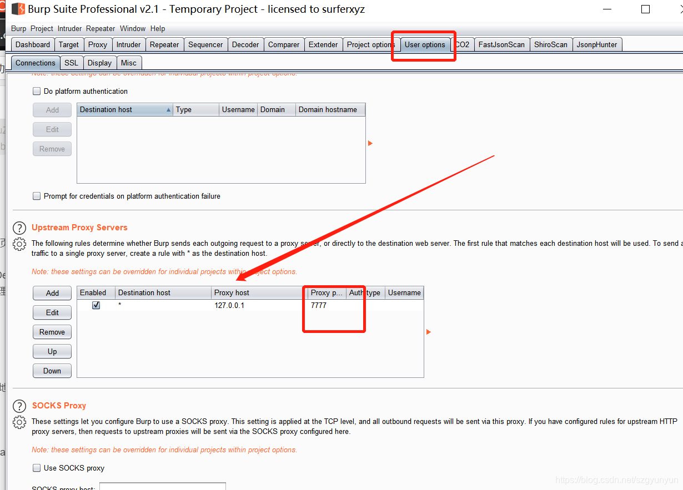This screenshot has height=490, width=683.
Task: Toggle Prompt for credentials on authentication failure
Action: [x=37, y=196]
